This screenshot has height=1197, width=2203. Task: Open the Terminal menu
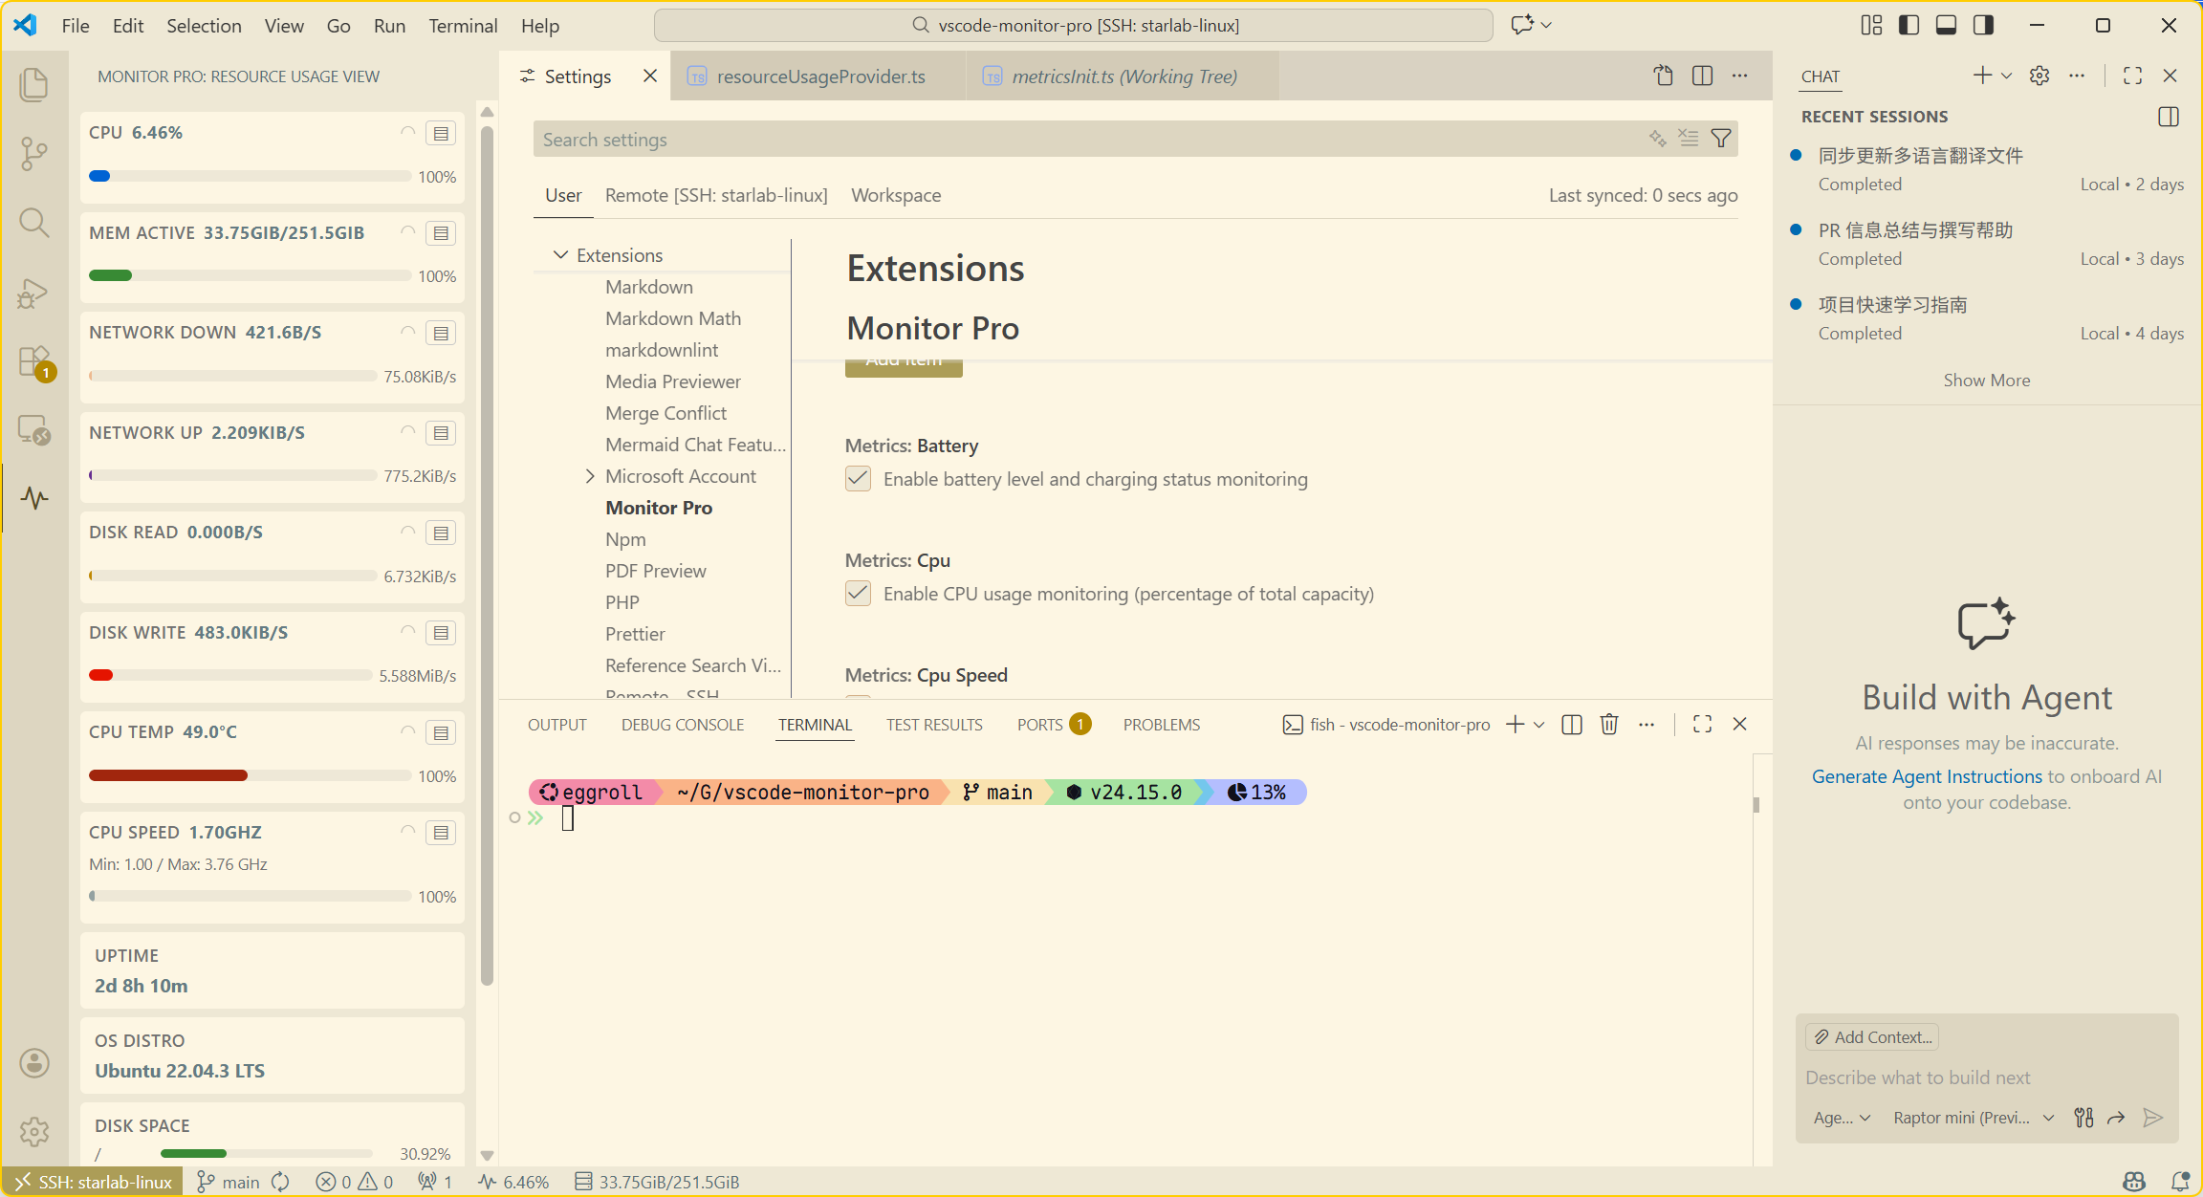coord(463,26)
